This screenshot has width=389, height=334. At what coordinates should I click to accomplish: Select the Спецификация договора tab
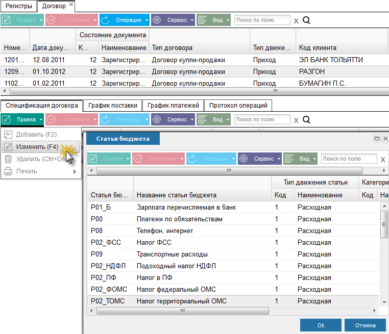(x=42, y=106)
